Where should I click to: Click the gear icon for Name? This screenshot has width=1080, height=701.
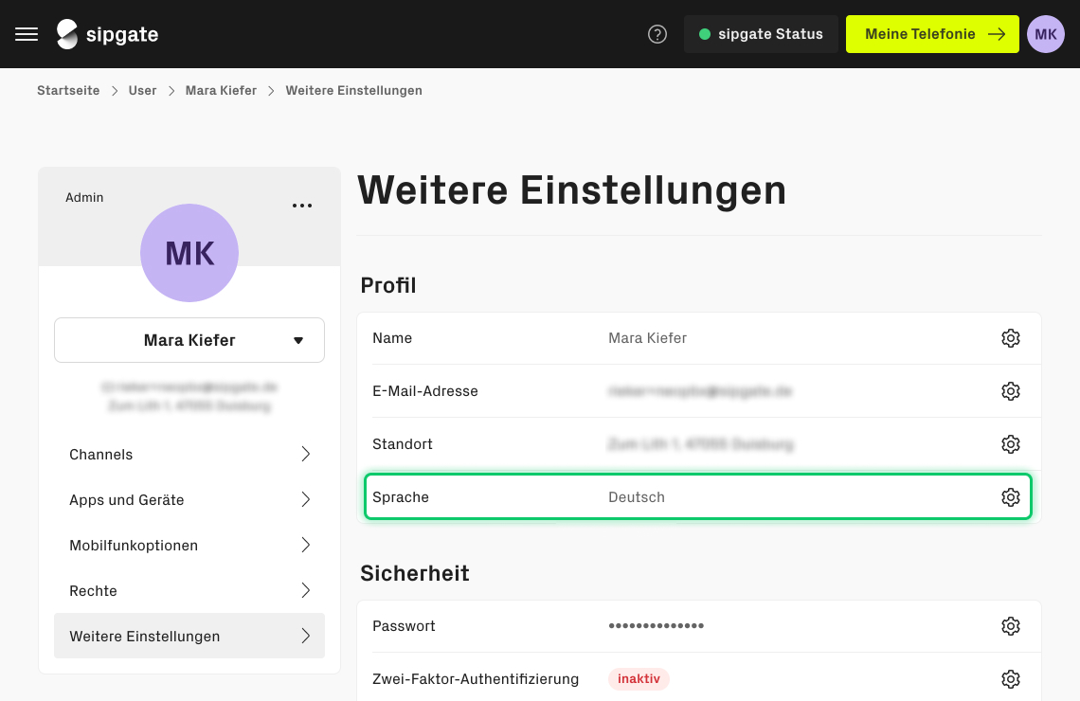[x=1010, y=338]
